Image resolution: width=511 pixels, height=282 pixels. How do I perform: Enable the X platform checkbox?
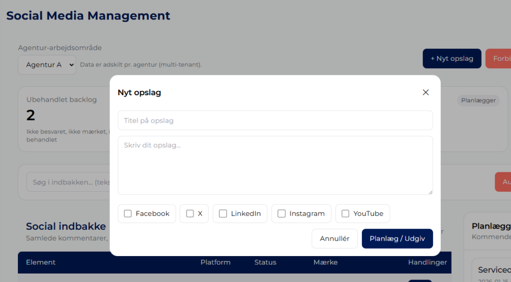click(190, 213)
